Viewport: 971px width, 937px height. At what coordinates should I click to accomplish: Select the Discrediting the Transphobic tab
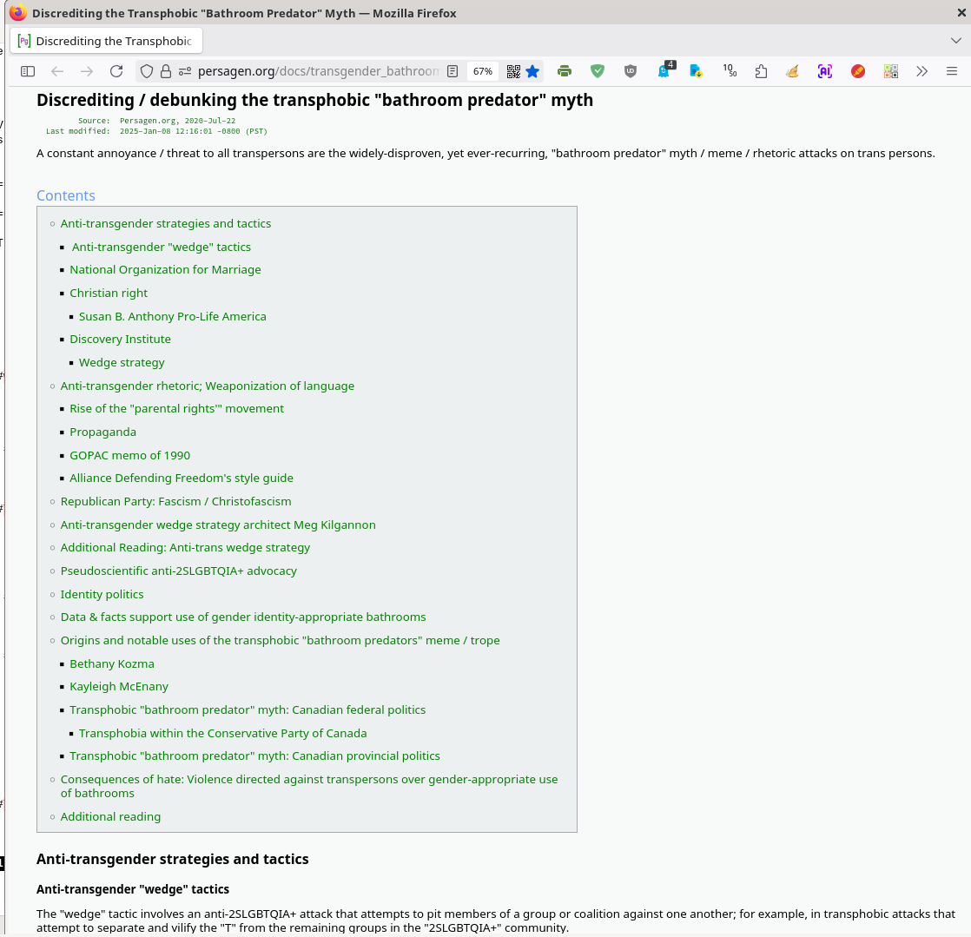(x=106, y=41)
